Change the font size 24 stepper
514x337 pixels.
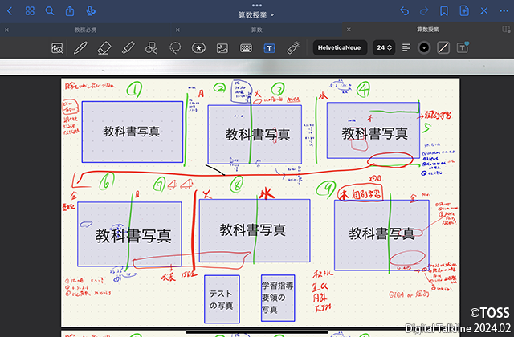tap(385, 48)
